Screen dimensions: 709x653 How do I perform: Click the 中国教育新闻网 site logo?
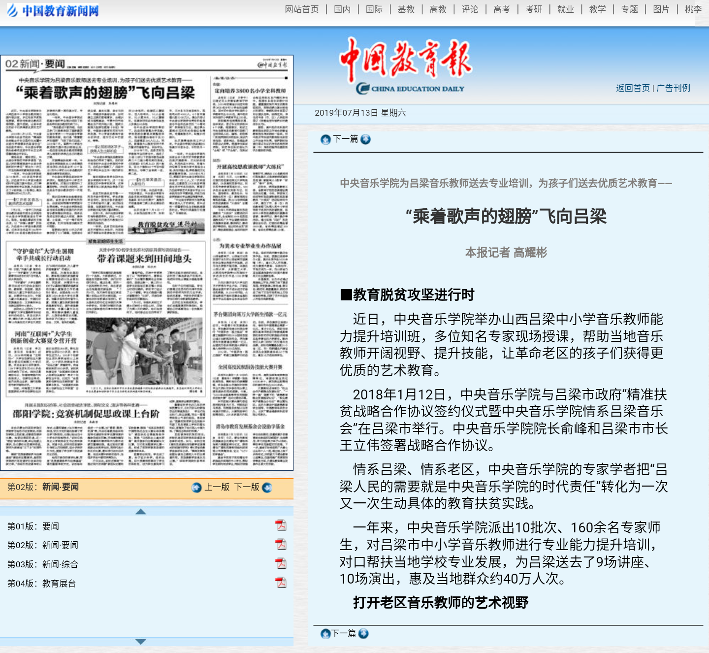point(53,10)
